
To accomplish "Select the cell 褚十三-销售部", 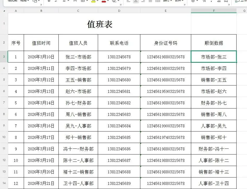I will tap(78, 172).
